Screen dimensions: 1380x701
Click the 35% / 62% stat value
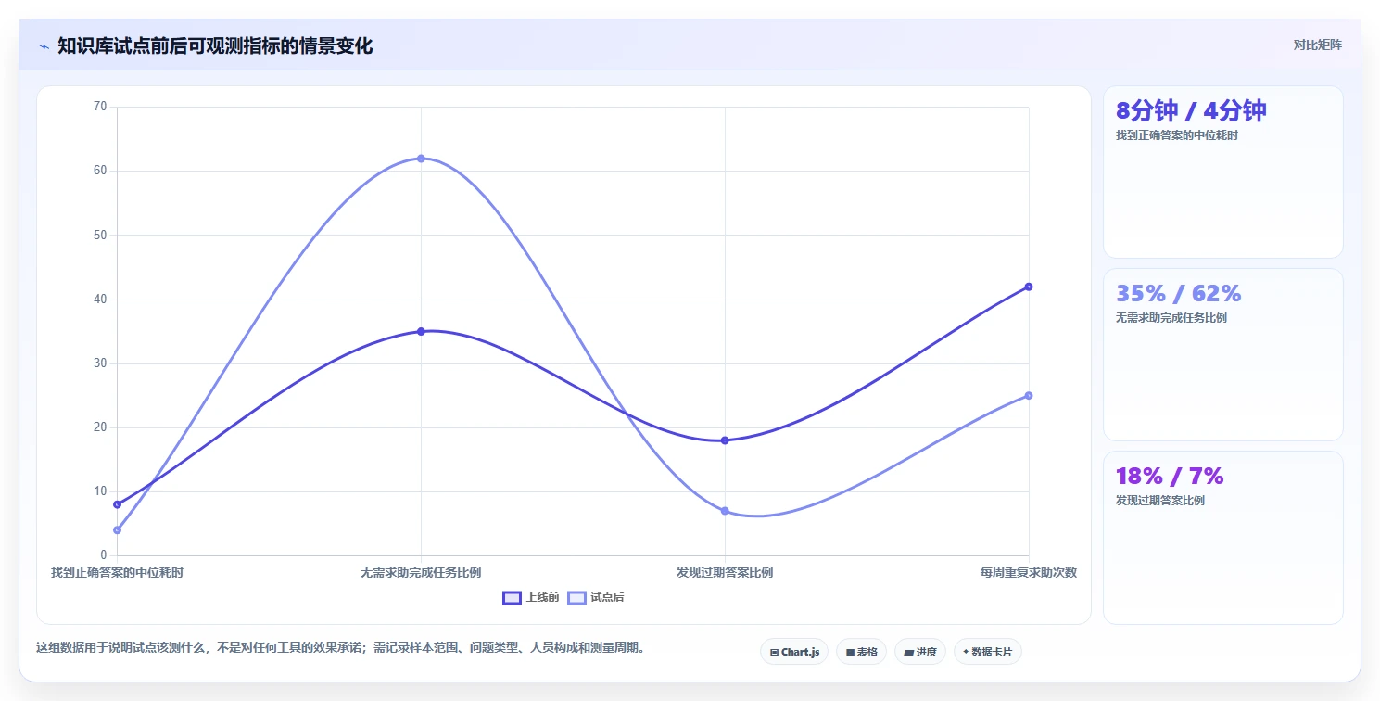1178,294
